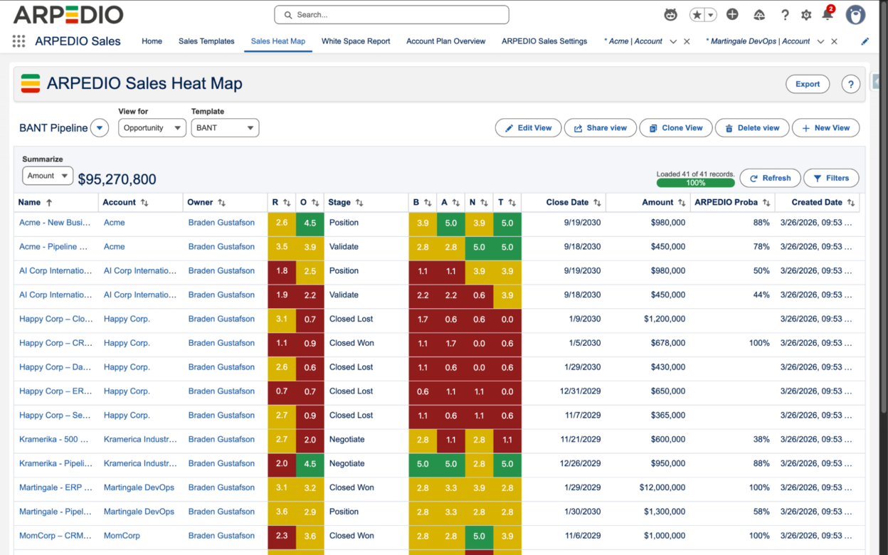This screenshot has height=555, width=888.
Task: Open the Filters button
Action: click(831, 178)
